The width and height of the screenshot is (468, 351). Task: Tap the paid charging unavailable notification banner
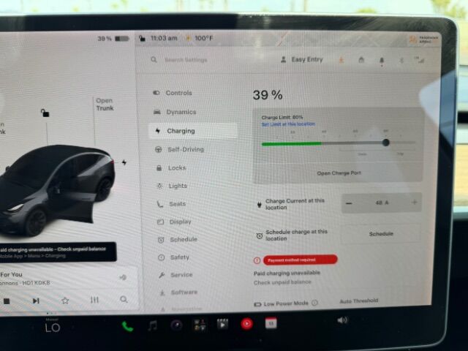[x=57, y=252]
